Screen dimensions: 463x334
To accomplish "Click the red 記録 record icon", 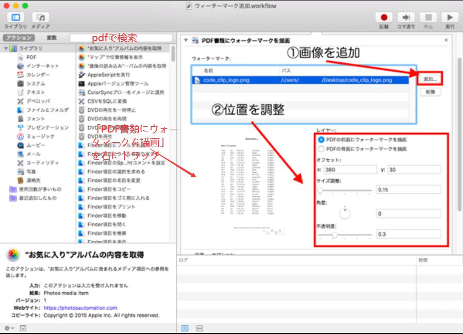I will 383,16.
